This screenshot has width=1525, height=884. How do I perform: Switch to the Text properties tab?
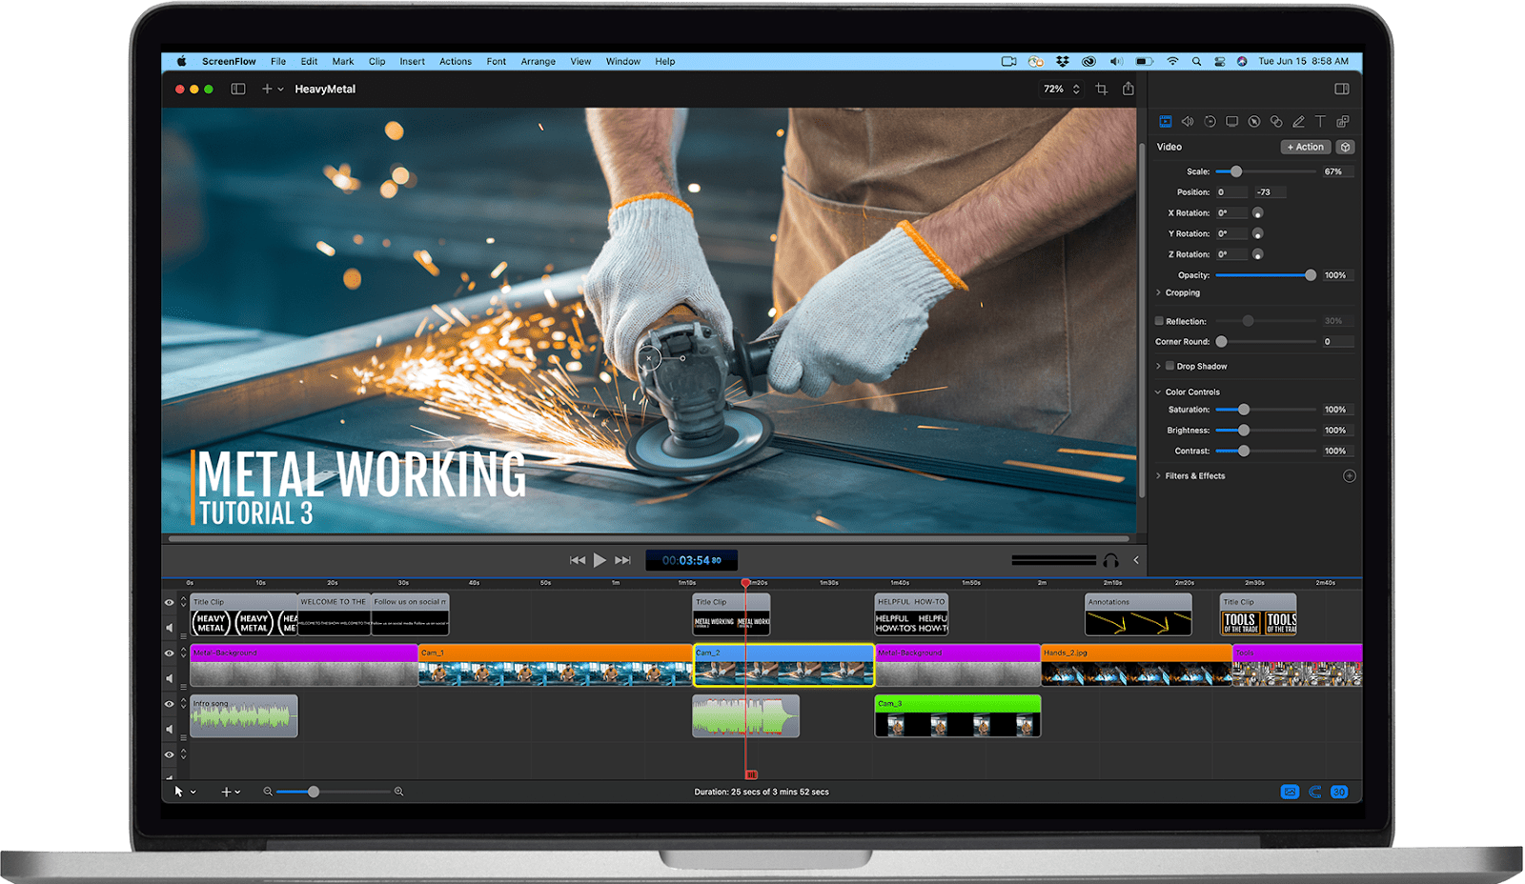point(1321,122)
